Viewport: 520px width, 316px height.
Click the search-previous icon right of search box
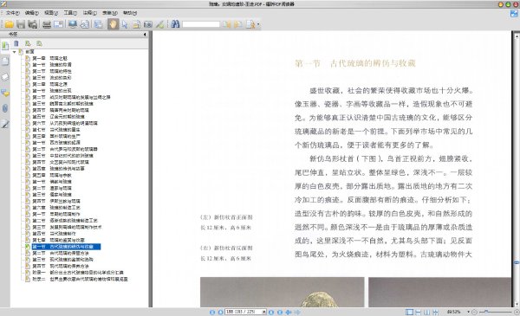click(x=226, y=24)
